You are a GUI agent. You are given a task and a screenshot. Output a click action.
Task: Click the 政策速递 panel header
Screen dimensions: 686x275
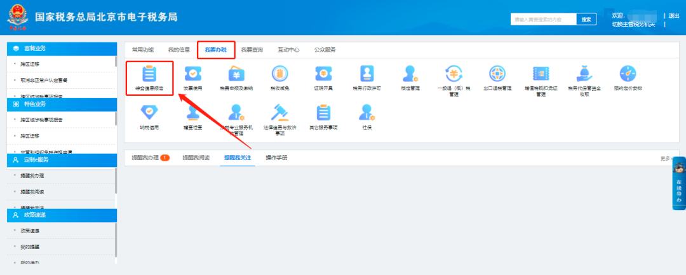click(x=62, y=215)
